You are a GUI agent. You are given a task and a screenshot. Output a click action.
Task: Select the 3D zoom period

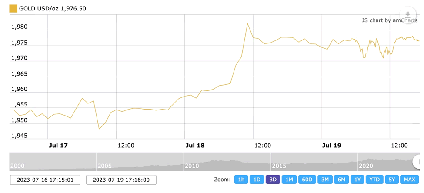[273, 180]
